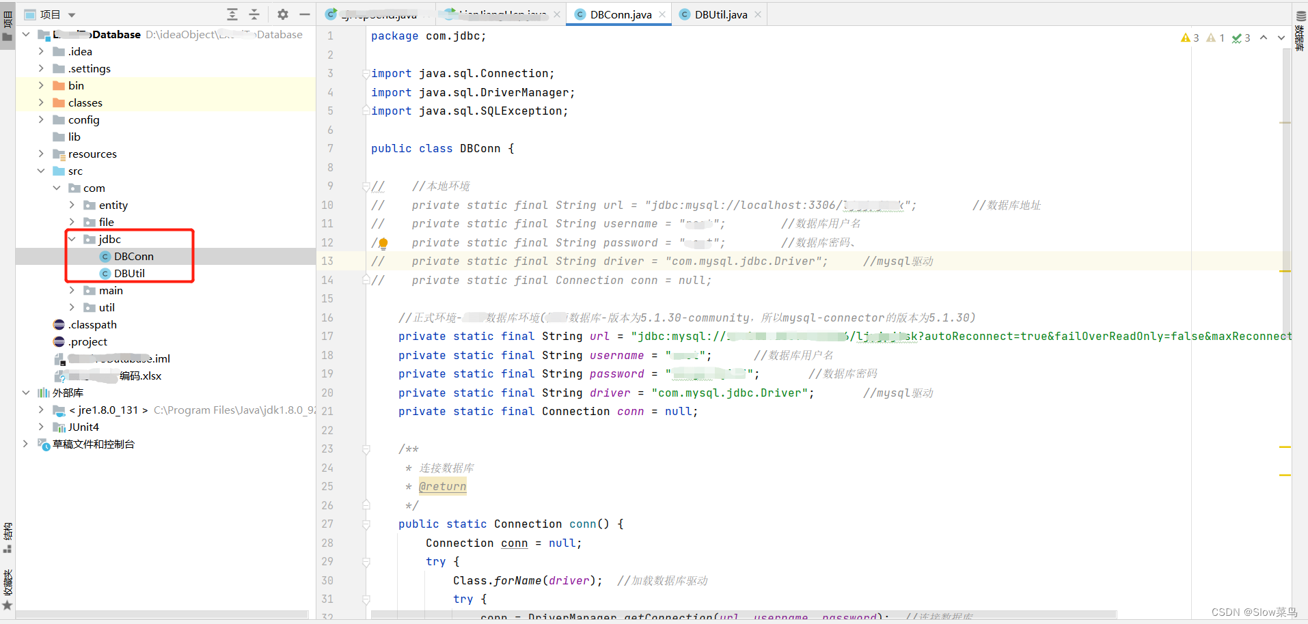Expand the 草稿文件和控制台 scratches node
This screenshot has width=1308, height=624.
point(25,444)
